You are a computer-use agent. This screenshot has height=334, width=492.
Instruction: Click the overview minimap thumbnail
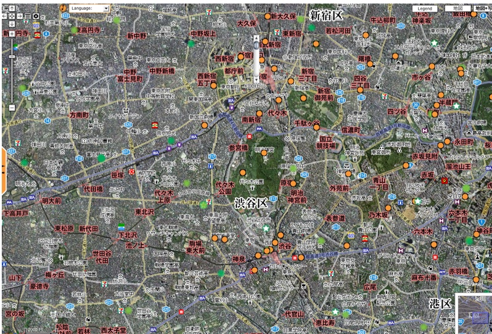tap(474, 314)
